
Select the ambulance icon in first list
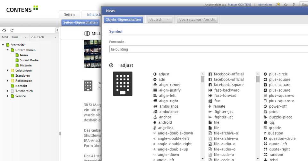168,106
